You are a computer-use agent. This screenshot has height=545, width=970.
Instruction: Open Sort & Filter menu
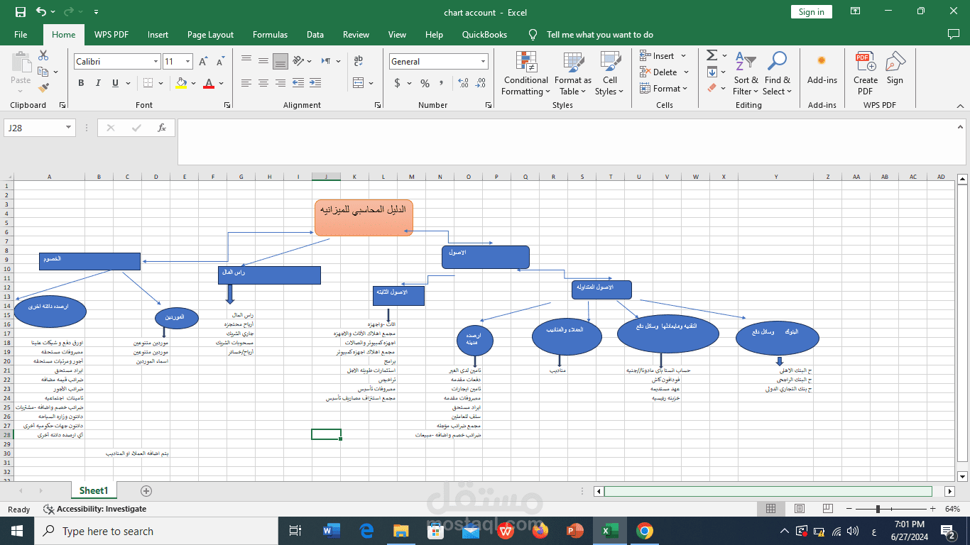pos(746,73)
